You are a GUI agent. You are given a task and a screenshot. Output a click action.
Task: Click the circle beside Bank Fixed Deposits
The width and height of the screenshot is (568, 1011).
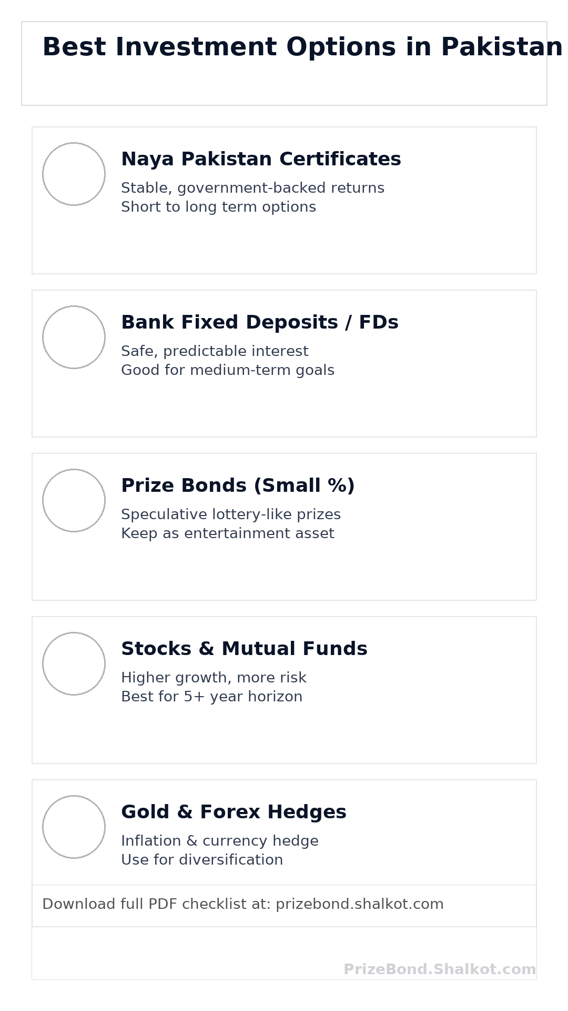coord(74,337)
